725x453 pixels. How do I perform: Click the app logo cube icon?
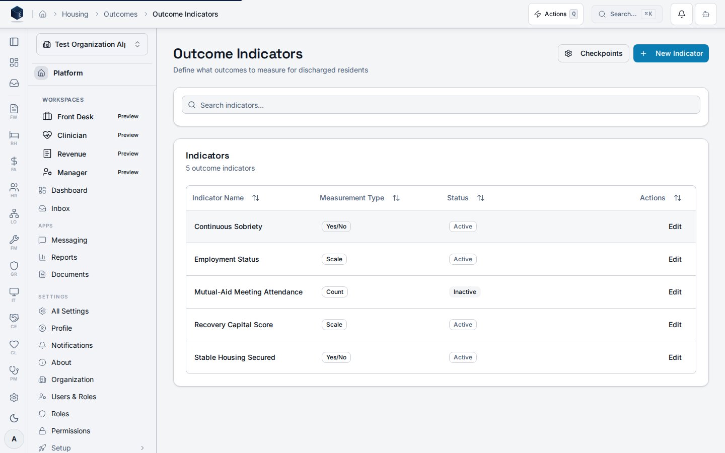pos(17,14)
